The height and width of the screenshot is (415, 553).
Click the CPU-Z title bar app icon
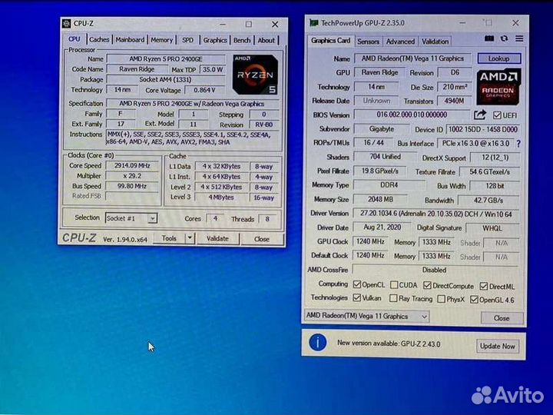click(66, 23)
